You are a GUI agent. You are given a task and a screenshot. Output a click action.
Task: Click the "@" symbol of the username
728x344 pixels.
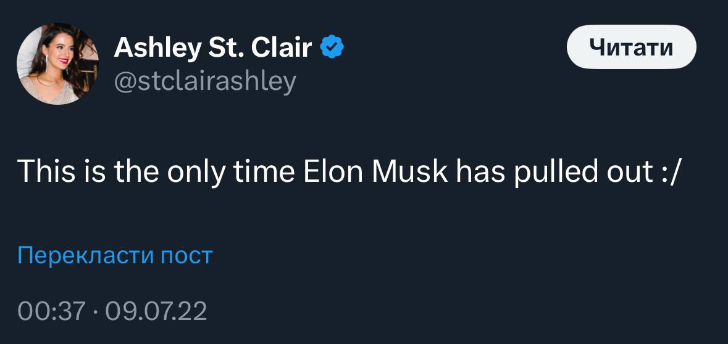pos(123,81)
